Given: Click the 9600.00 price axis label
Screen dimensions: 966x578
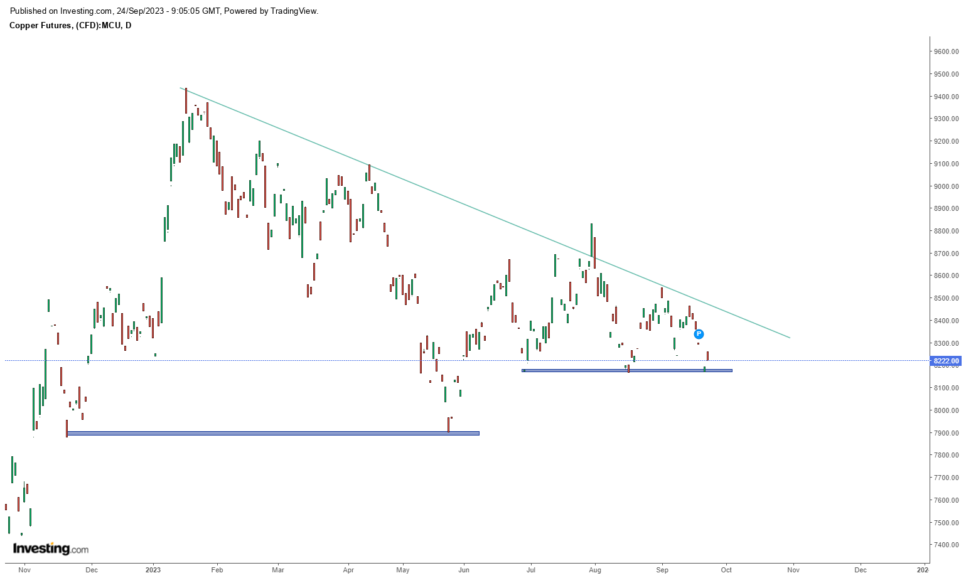Looking at the screenshot, I should click(x=946, y=51).
